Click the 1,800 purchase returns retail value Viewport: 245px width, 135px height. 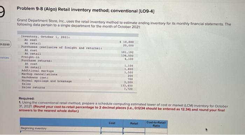point(129,69)
